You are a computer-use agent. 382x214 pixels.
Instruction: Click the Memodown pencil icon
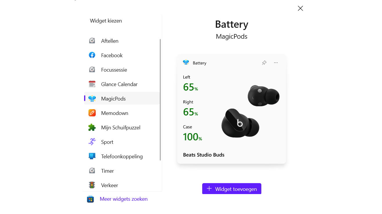click(x=92, y=113)
